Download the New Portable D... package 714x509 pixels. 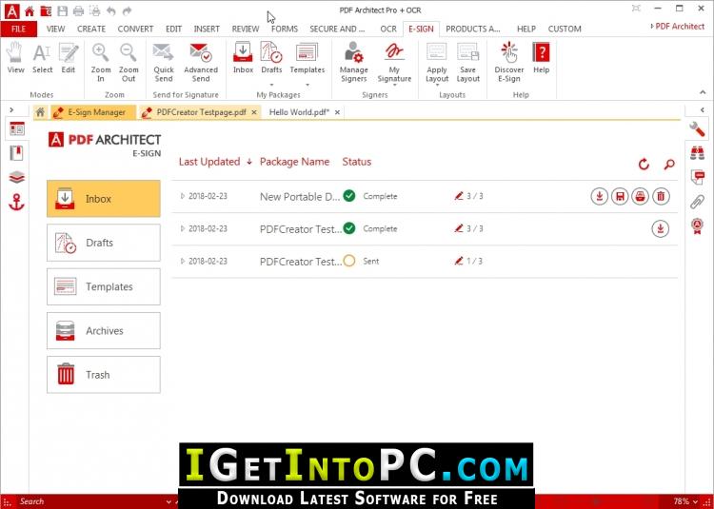[x=599, y=197]
